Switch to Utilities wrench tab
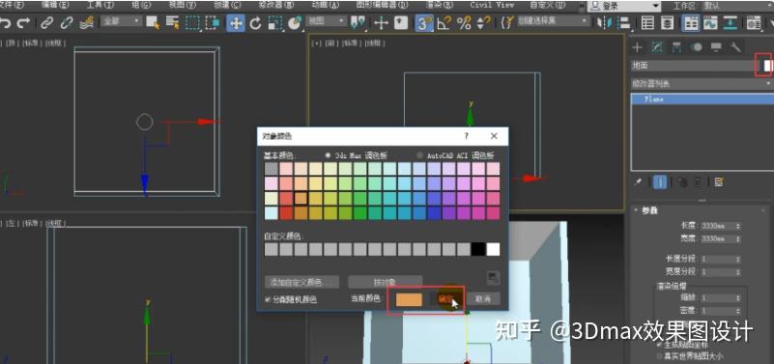Viewport: 774px width, 364px height. pos(736,47)
